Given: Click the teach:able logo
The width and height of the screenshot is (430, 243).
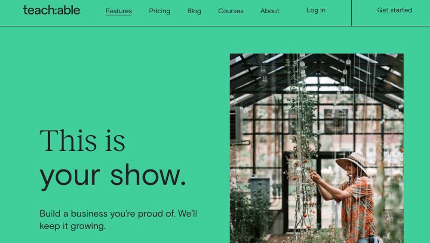Looking at the screenshot, I should [x=52, y=10].
